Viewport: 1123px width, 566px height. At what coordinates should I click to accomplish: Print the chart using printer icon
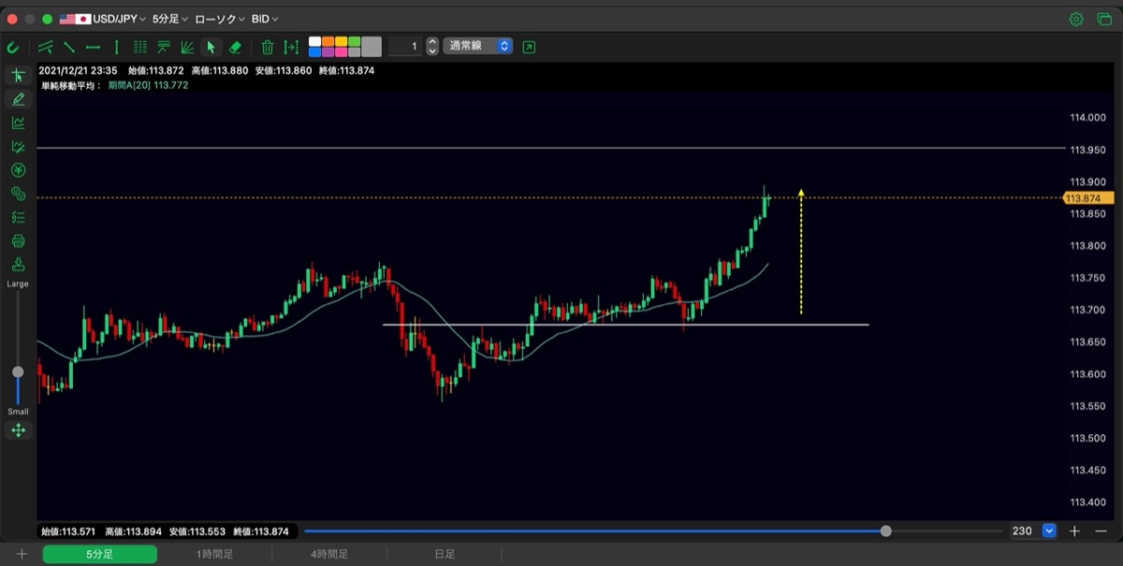[18, 240]
